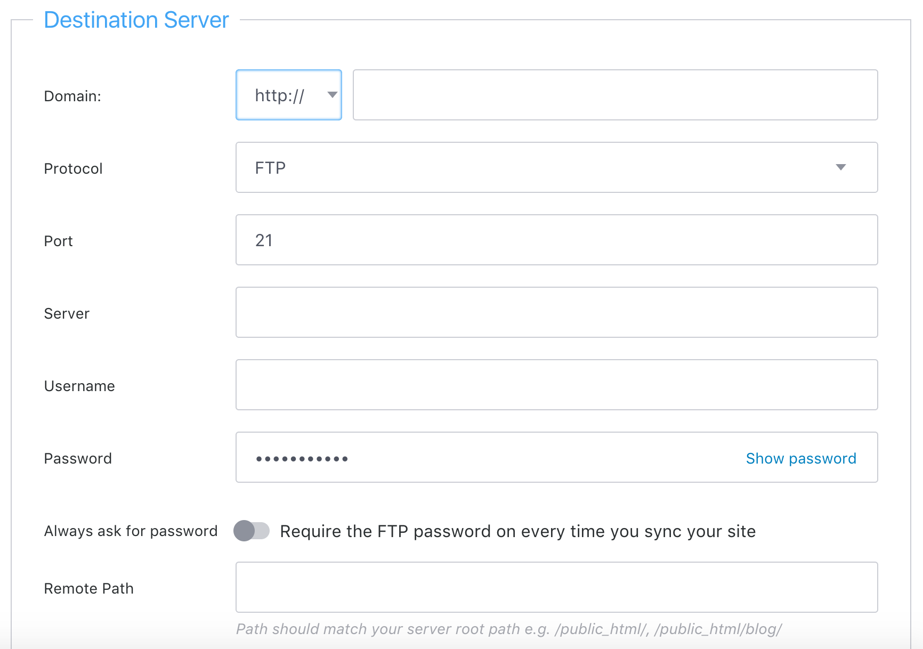Click the Always ask for password label
The width and height of the screenshot is (923, 649).
point(131,531)
